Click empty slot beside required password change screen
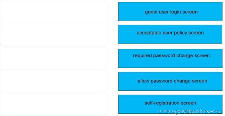 coord(53,58)
